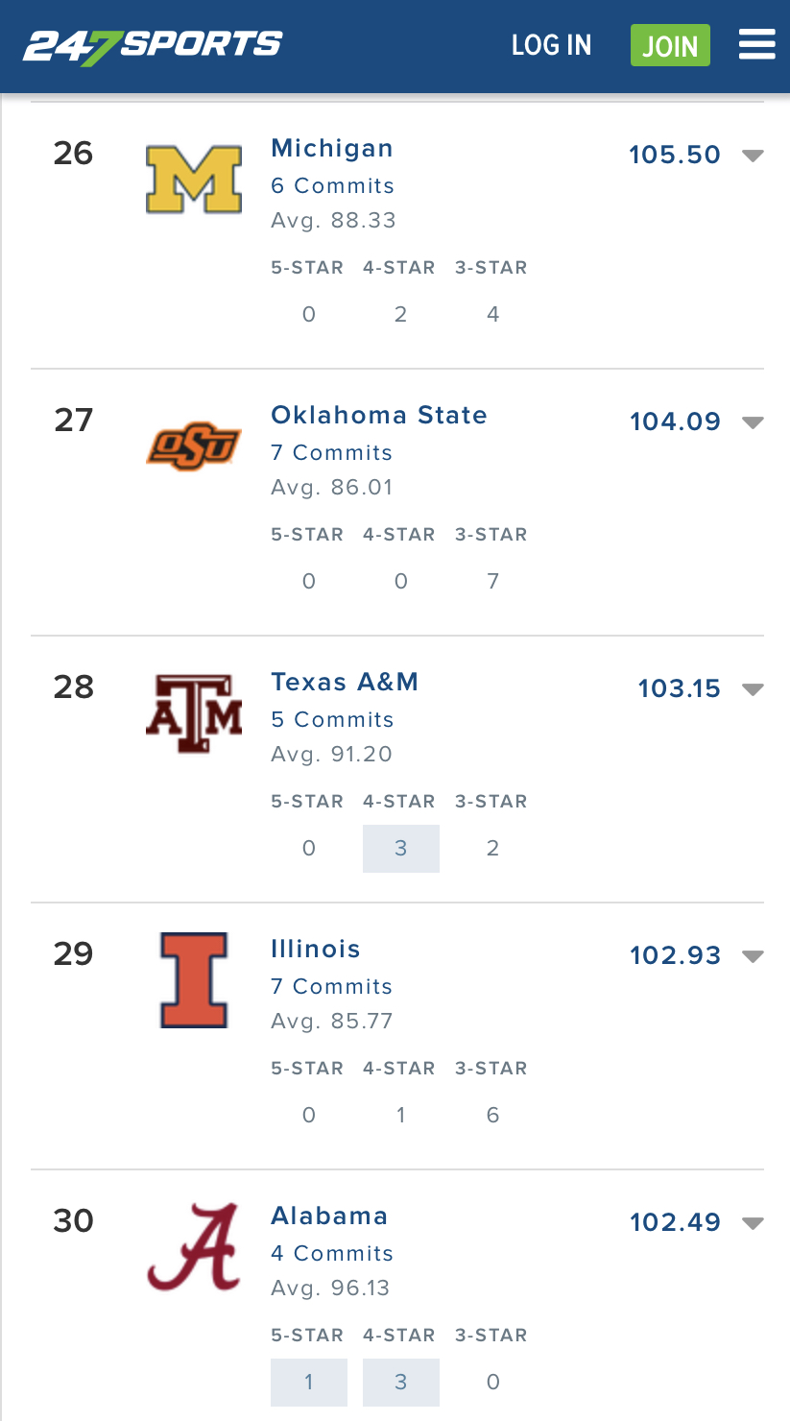This screenshot has width=790, height=1421.
Task: Click the Michigan team logo
Action: (194, 179)
